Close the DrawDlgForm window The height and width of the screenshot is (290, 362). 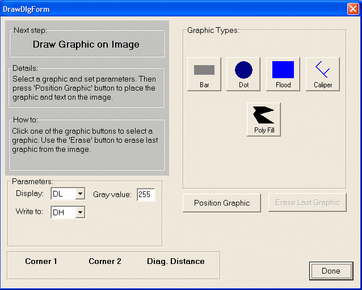(x=352, y=9)
